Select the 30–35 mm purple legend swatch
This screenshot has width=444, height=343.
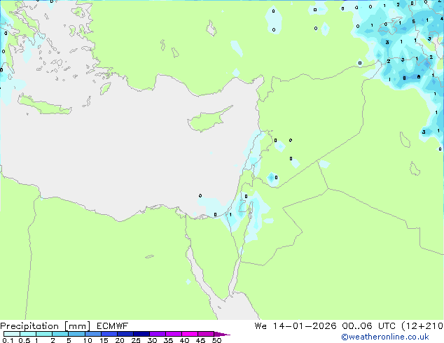[157, 334]
